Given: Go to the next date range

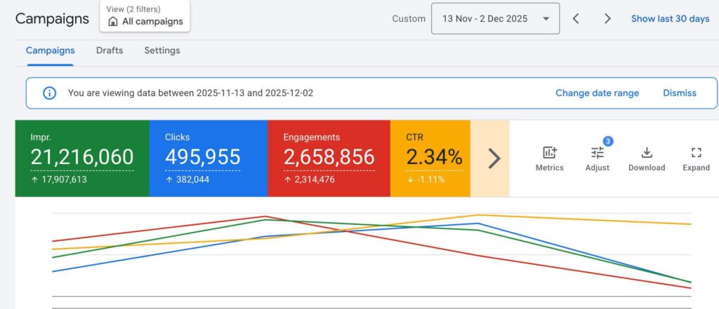Looking at the screenshot, I should [x=607, y=19].
